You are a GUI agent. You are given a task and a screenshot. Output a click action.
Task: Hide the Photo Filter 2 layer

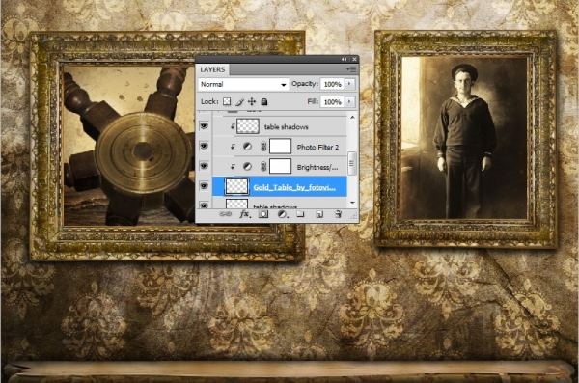(204, 147)
